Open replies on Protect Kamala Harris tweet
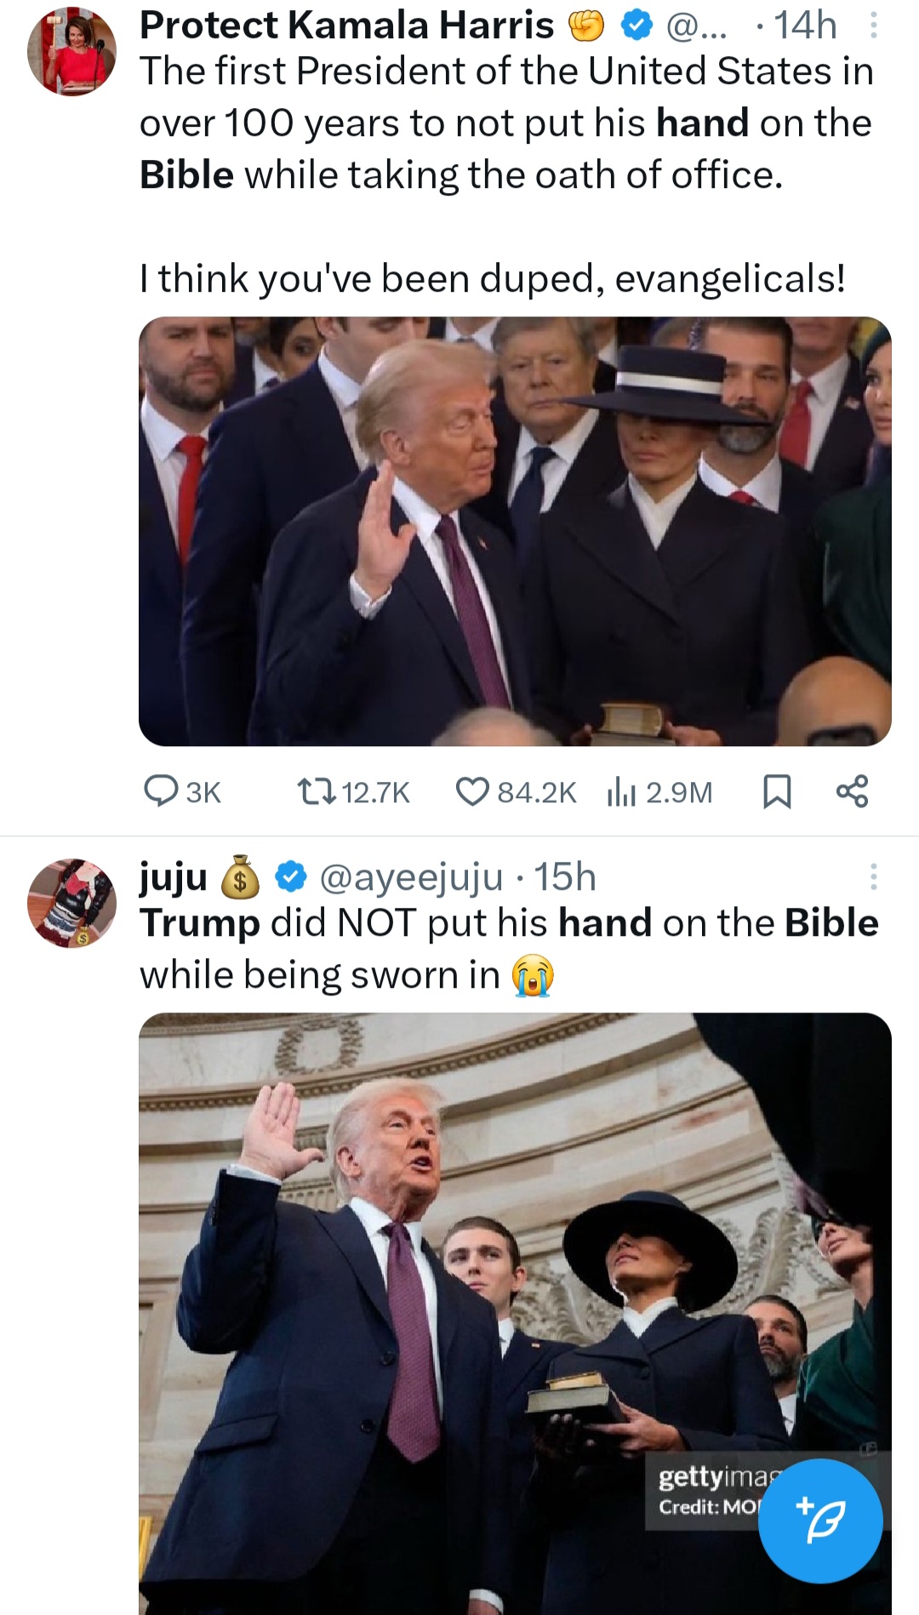 (x=182, y=792)
